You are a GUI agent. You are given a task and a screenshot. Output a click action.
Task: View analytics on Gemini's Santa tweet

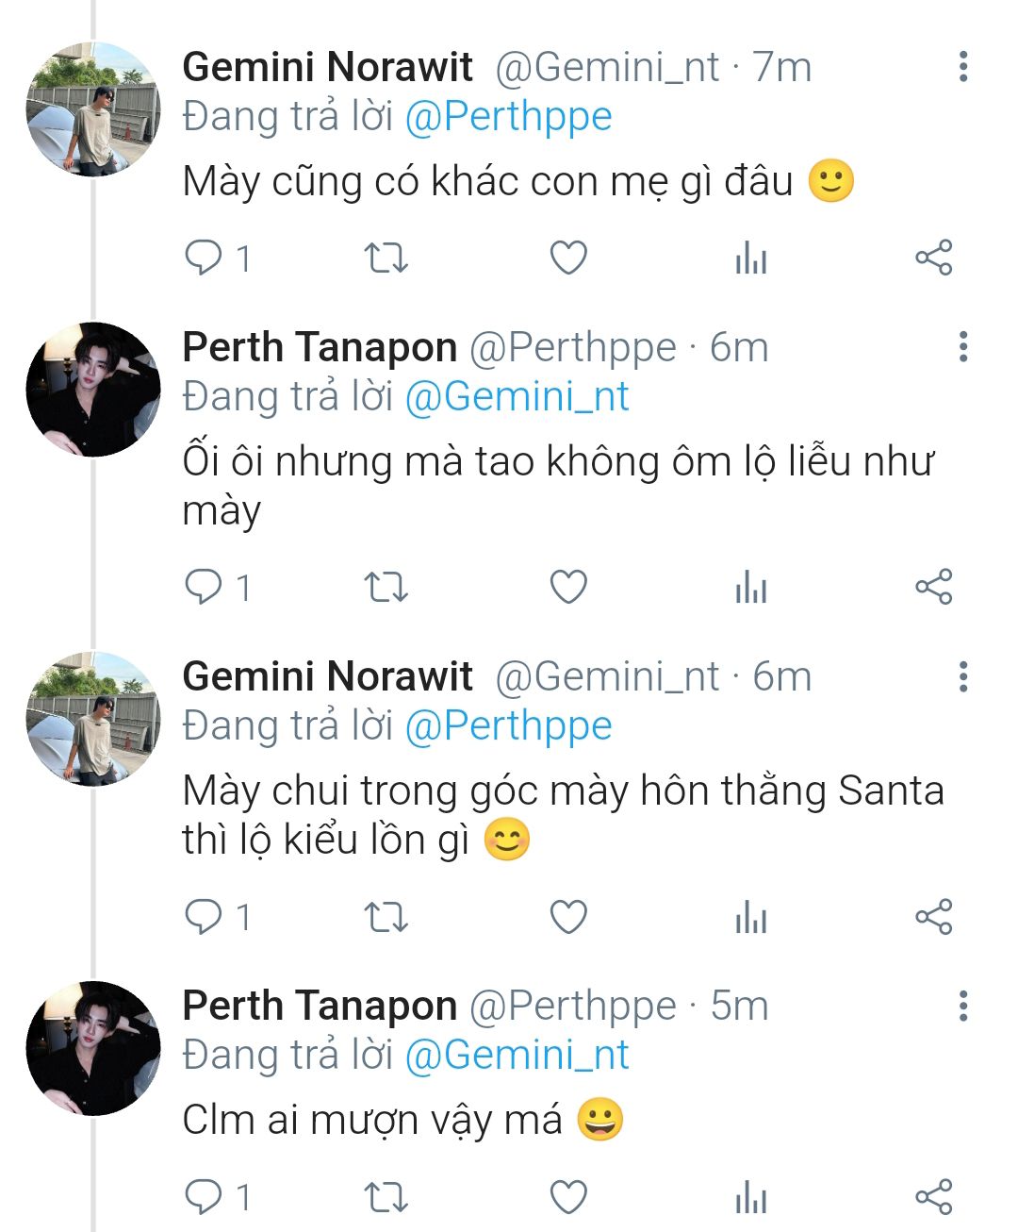pyautogui.click(x=751, y=917)
